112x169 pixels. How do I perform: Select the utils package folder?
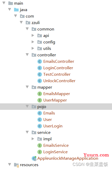[47, 49]
